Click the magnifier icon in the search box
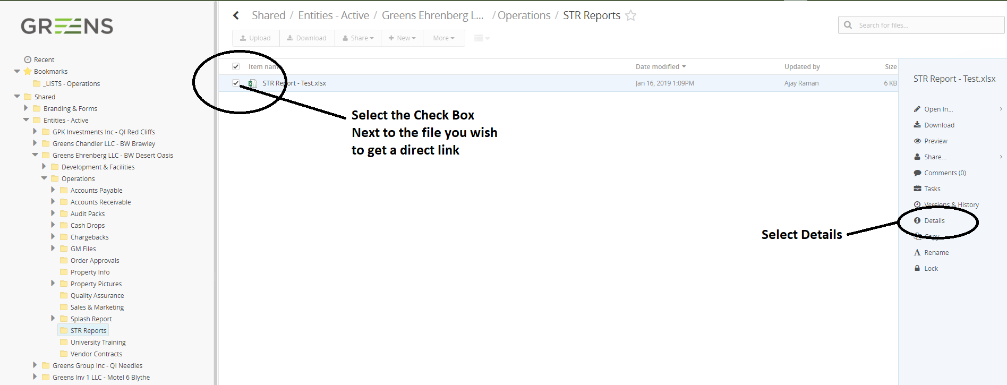The height and width of the screenshot is (385, 1007). 848,25
